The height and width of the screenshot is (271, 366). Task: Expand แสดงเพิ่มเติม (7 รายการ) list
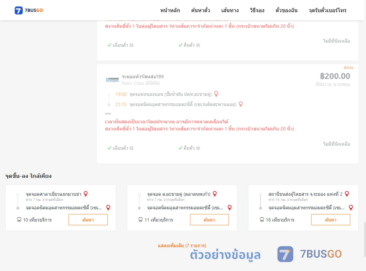click(x=182, y=246)
